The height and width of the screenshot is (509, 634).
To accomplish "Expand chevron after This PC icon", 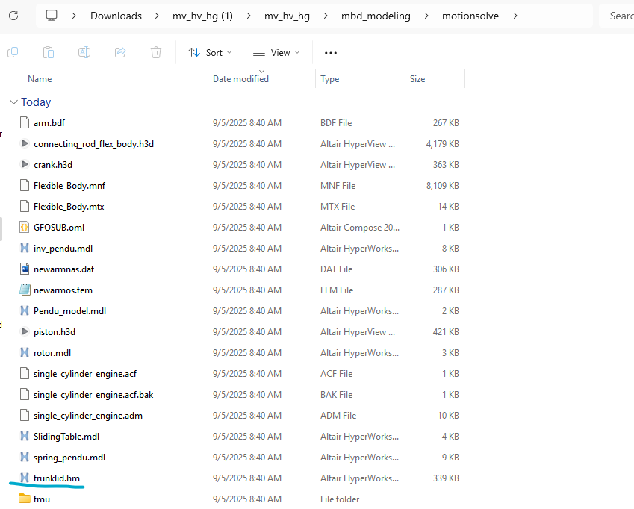I will point(74,16).
